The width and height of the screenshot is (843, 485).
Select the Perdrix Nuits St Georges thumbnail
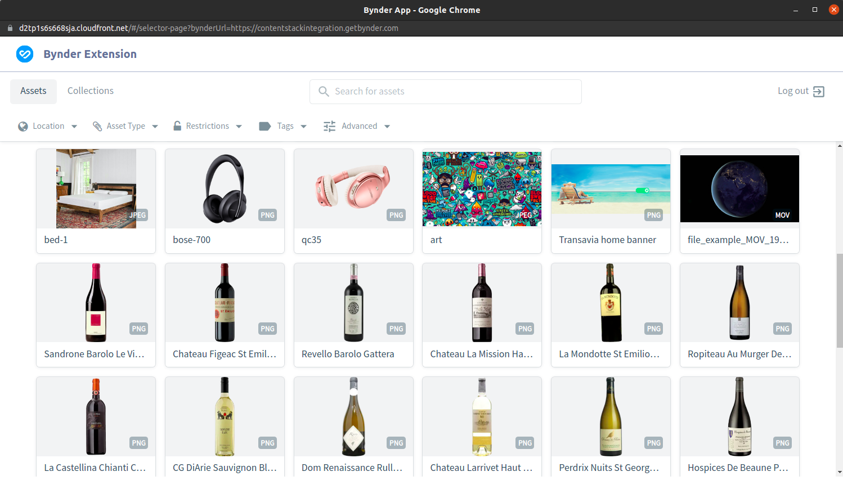pyautogui.click(x=611, y=416)
